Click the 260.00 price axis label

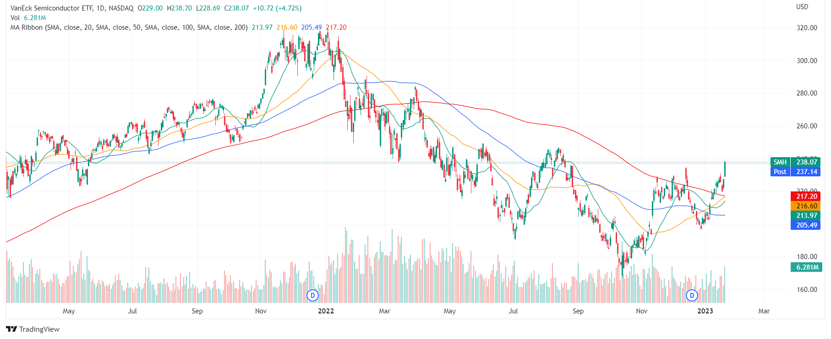click(807, 126)
